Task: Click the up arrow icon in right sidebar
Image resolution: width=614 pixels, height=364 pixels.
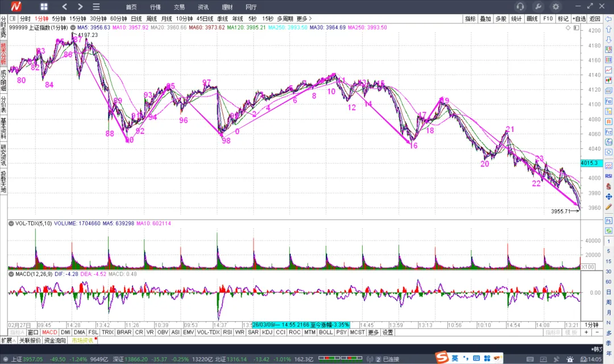Action: point(608,29)
